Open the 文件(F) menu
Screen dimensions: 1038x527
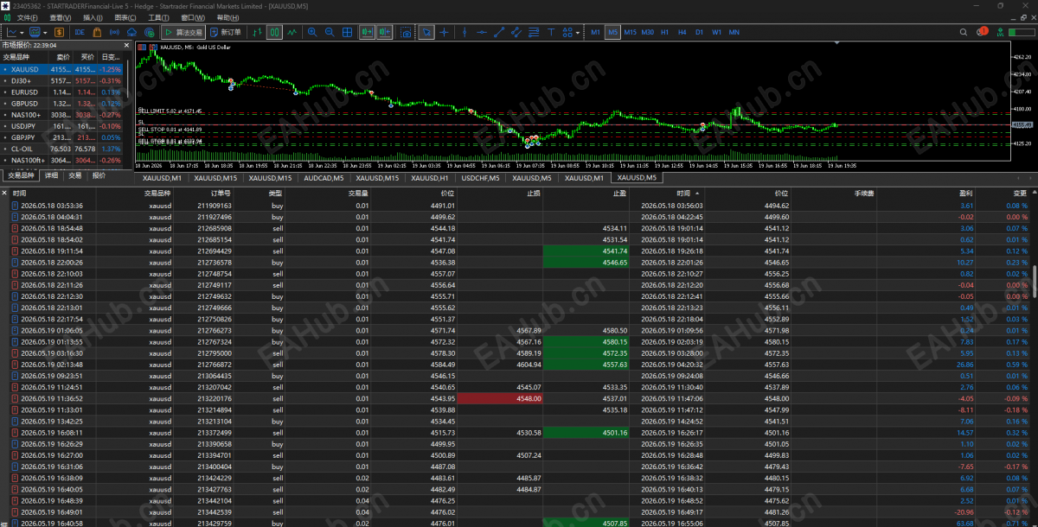pos(28,17)
